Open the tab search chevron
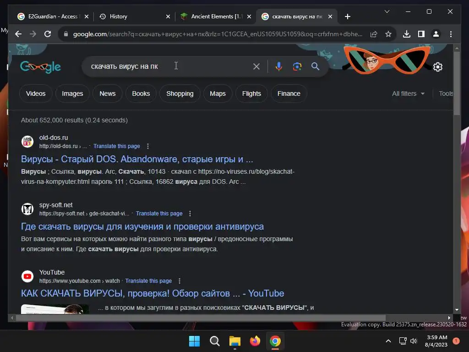The image size is (469, 352). (x=387, y=11)
